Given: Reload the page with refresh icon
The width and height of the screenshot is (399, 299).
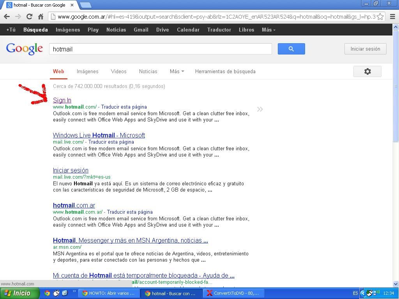Looking at the screenshot, I should (x=29, y=17).
